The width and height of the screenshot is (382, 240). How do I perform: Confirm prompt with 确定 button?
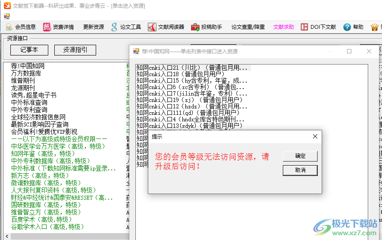point(300,156)
